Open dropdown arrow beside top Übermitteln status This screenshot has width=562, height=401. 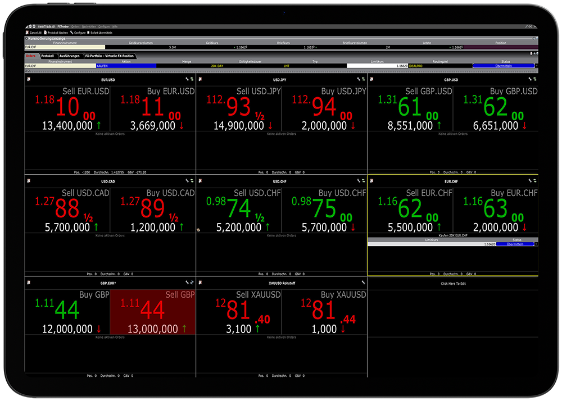pos(536,66)
